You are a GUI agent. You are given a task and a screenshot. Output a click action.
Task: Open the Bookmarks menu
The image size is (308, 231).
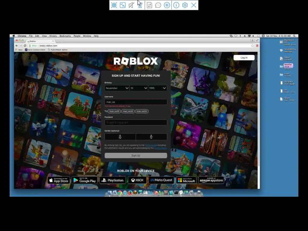tap(65, 36)
